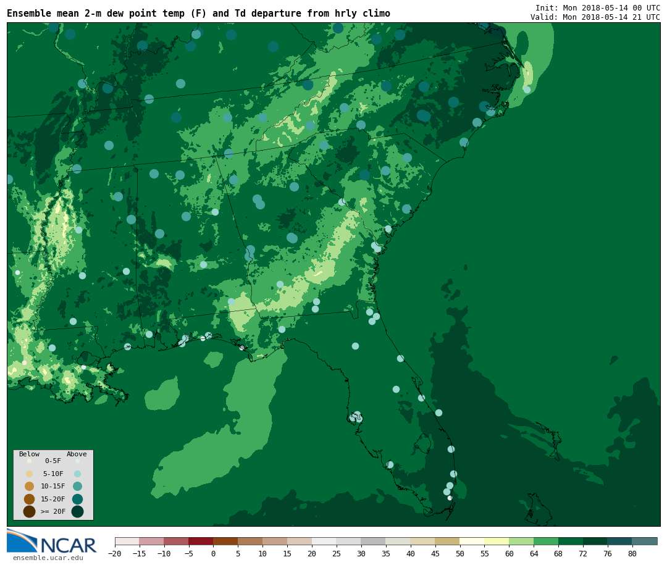Select the map title mentioning dew point temp

point(198,14)
